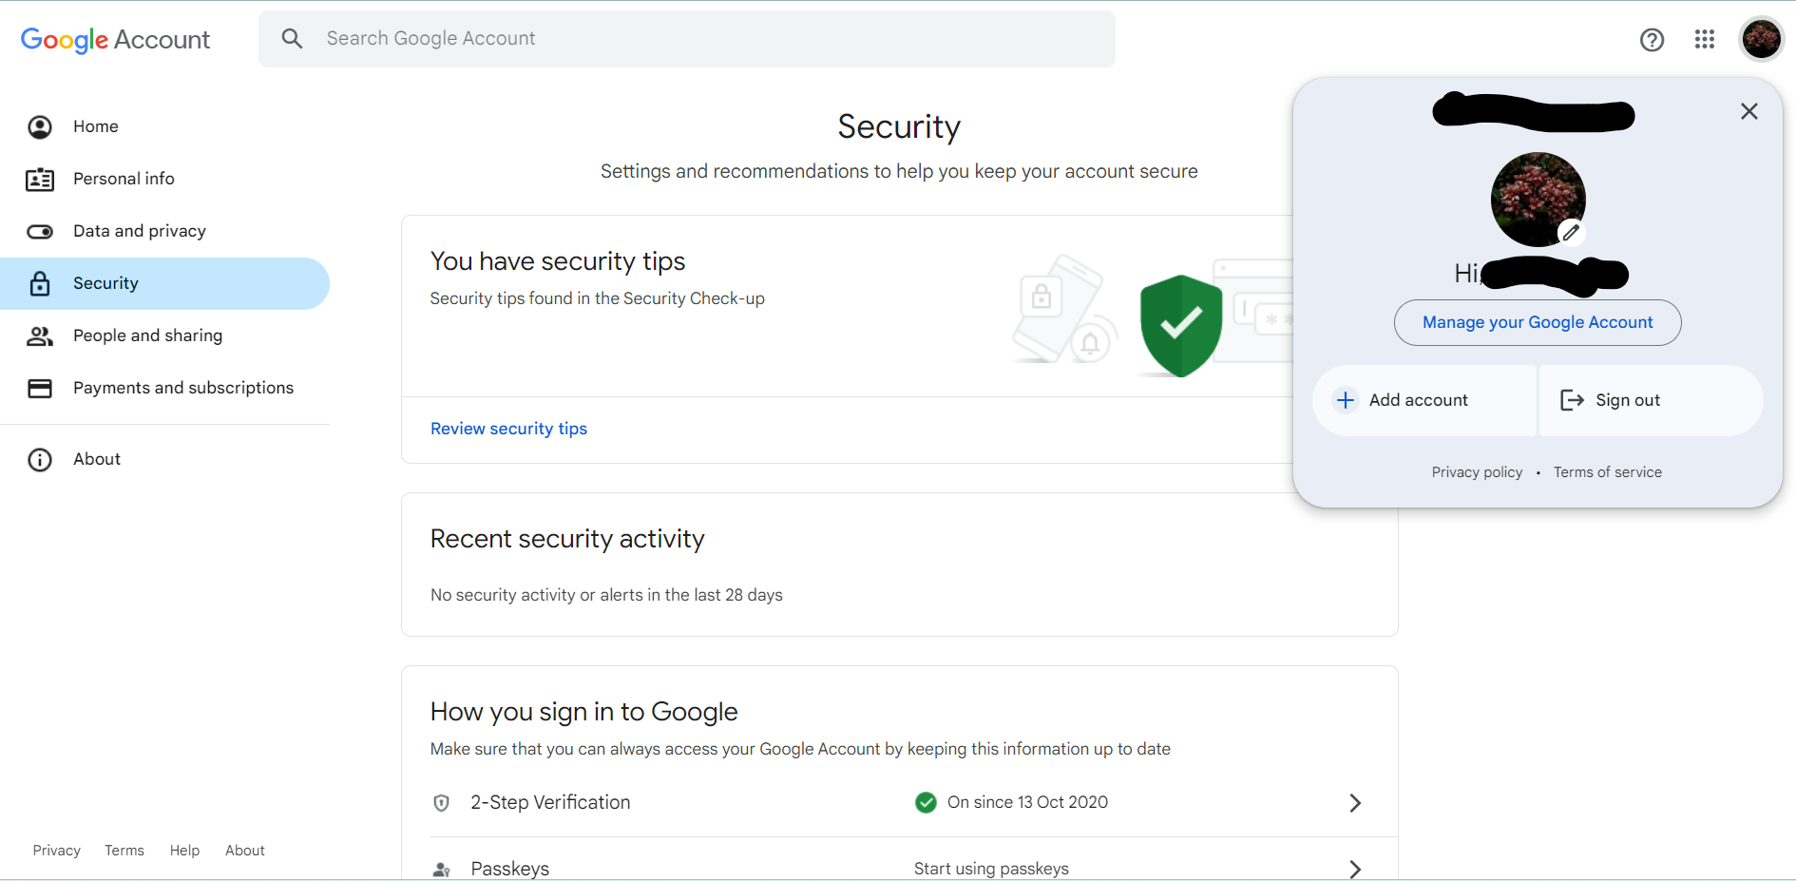Click Help link in the footer
The width and height of the screenshot is (1796, 881).
184,851
